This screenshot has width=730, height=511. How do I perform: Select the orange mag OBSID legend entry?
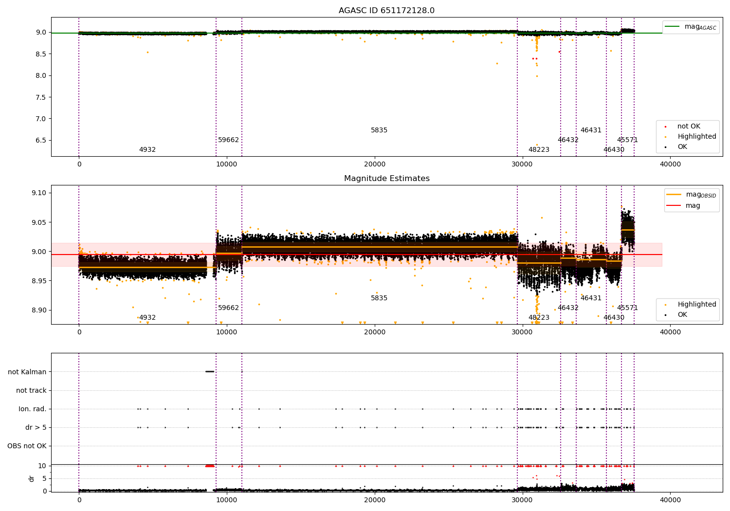tap(691, 195)
